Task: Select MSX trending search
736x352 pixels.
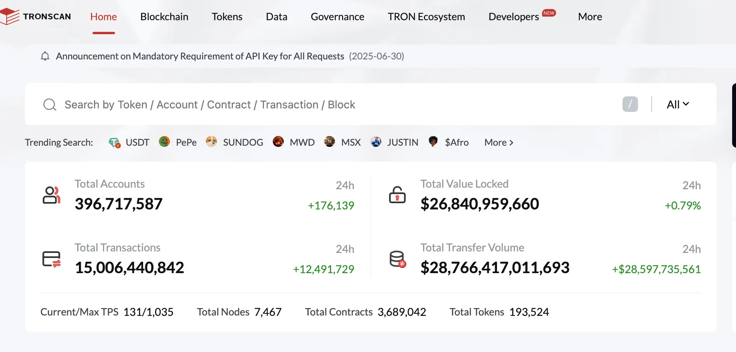Action: [351, 143]
